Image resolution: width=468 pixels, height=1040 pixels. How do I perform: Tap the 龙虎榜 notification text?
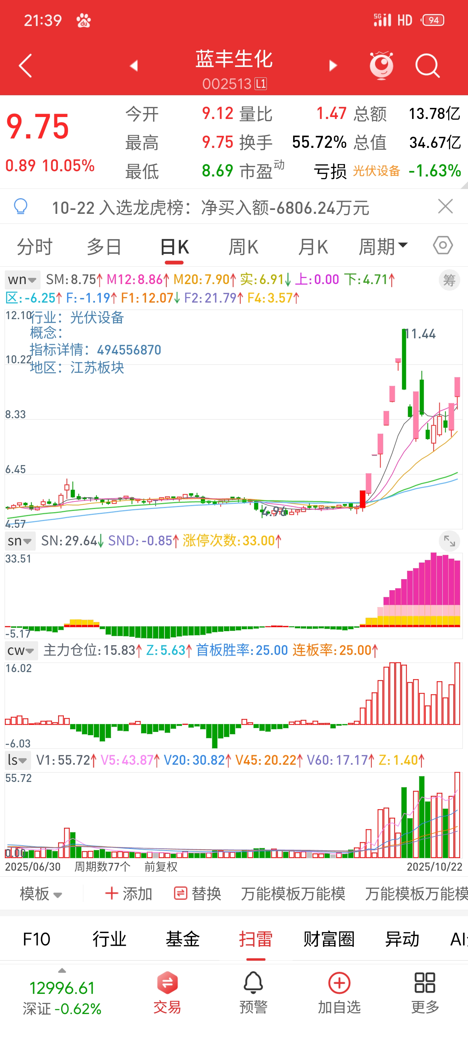[x=210, y=208]
